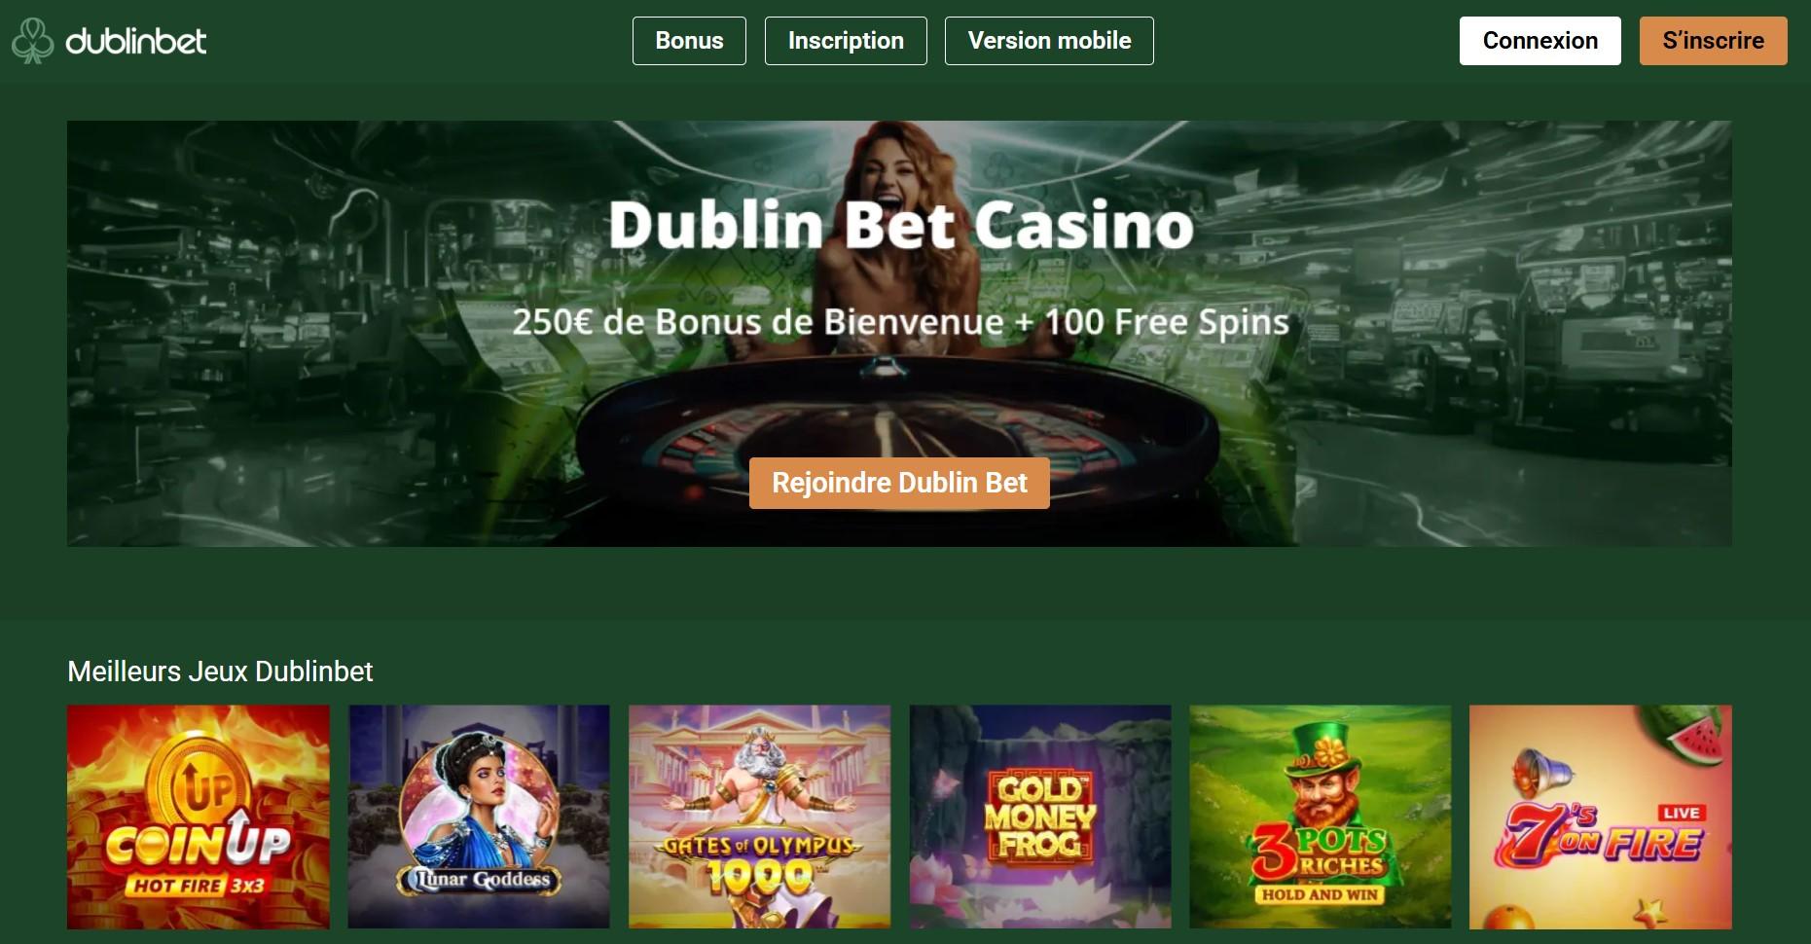Viewport: 1811px width, 944px height.
Task: Click the dublinbet clover logo icon
Action: click(x=32, y=41)
